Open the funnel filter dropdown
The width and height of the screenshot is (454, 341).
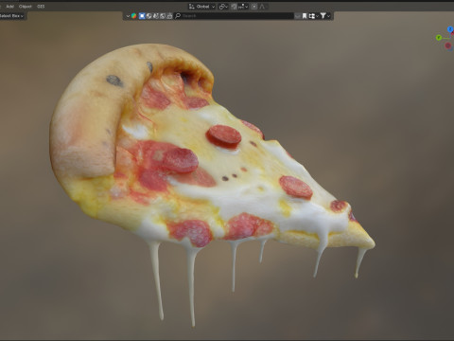[325, 16]
